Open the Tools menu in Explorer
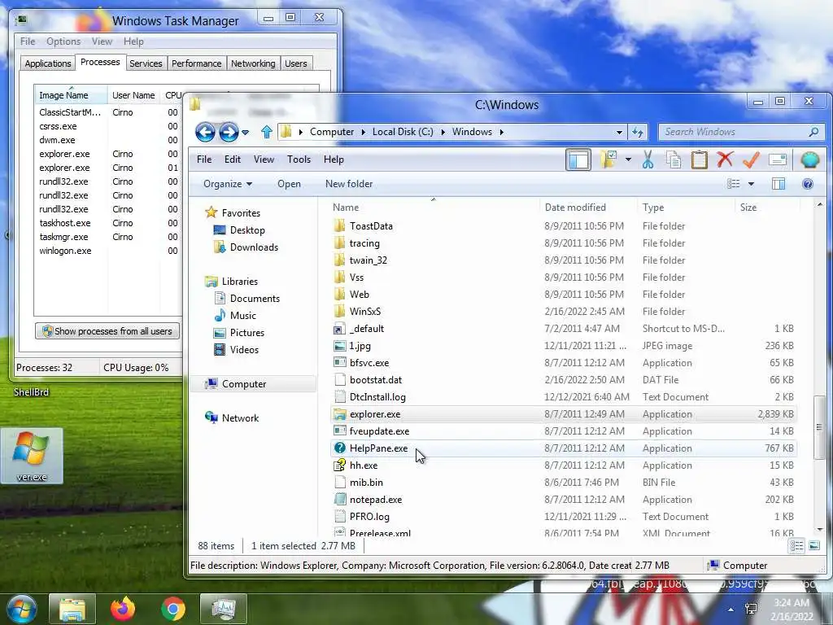 pos(299,160)
